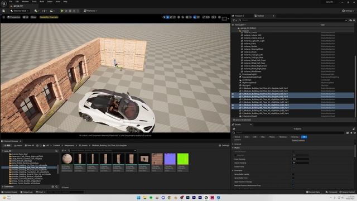This screenshot has height=201, width=357.
Task: Enable the Simulate Physics checkbox
Action: click(293, 151)
